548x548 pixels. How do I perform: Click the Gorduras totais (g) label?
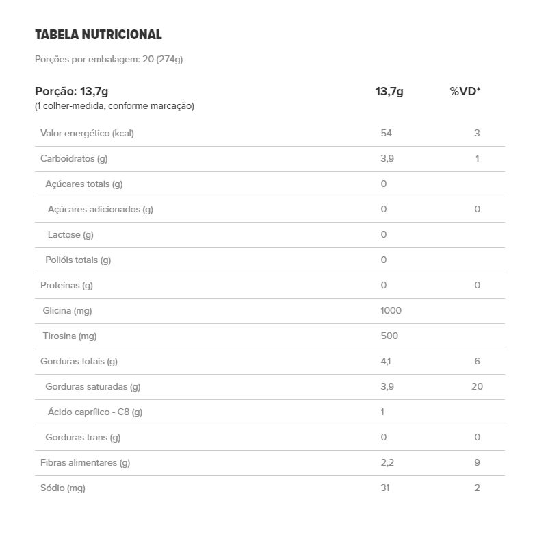click(79, 361)
